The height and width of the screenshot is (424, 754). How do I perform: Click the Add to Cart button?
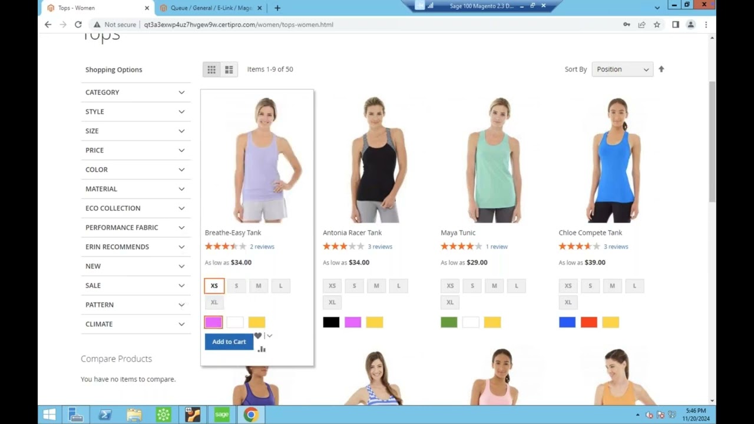229,342
